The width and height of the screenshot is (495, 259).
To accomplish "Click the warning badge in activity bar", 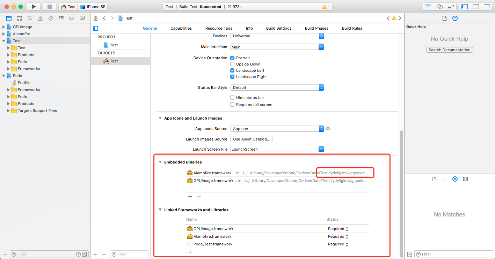I will click(x=326, y=7).
